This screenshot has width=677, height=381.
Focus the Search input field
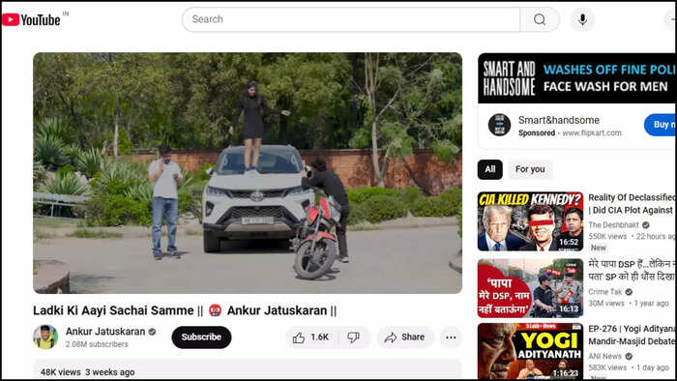351,19
